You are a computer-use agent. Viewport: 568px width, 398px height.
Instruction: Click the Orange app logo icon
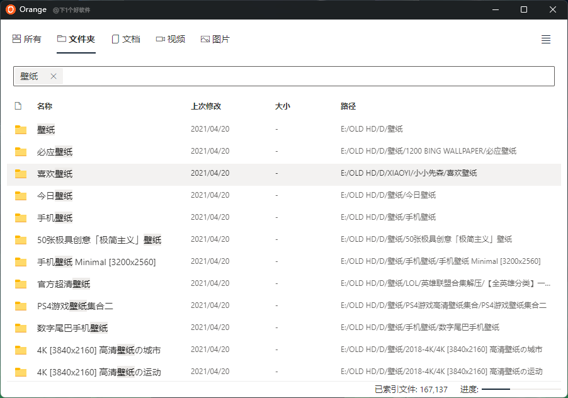(x=11, y=9)
